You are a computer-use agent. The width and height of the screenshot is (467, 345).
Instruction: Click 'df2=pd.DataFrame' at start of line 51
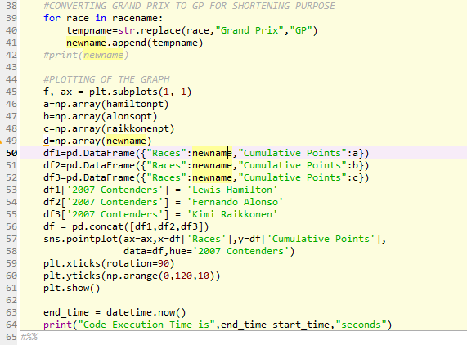tap(89, 165)
